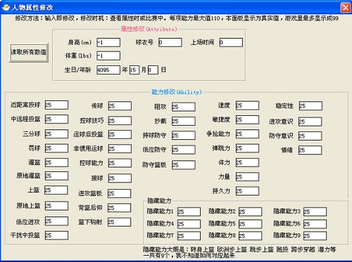Focus the 非惯用运球 value field

(x=120, y=149)
